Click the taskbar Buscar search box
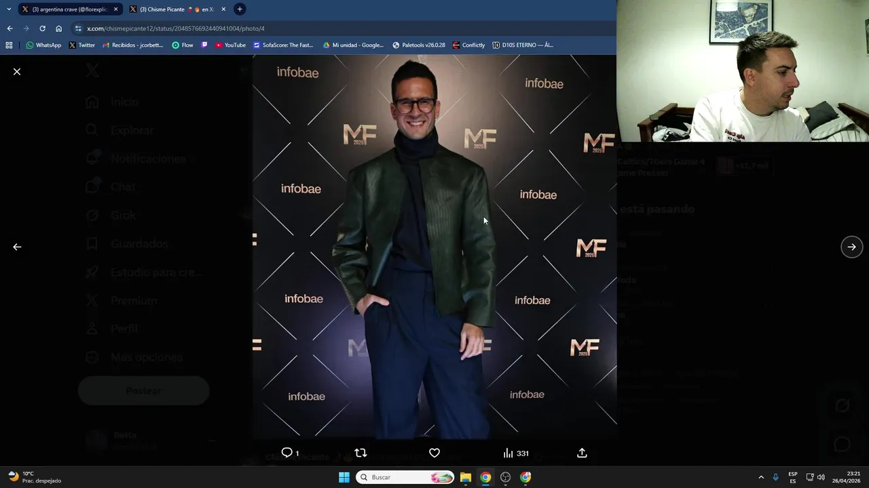 coord(405,477)
